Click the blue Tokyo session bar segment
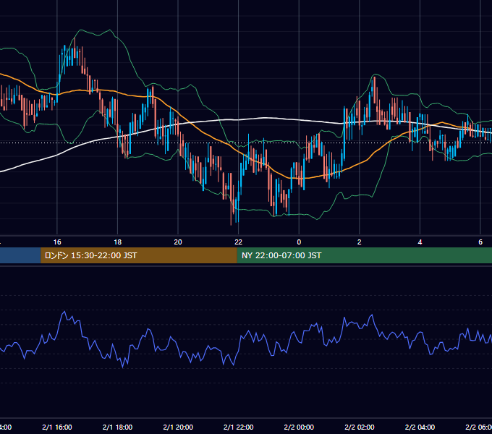The height and width of the screenshot is (434, 492). pyautogui.click(x=20, y=255)
